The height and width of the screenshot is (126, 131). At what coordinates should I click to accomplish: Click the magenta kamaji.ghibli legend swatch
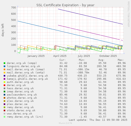click(x=4, y=79)
